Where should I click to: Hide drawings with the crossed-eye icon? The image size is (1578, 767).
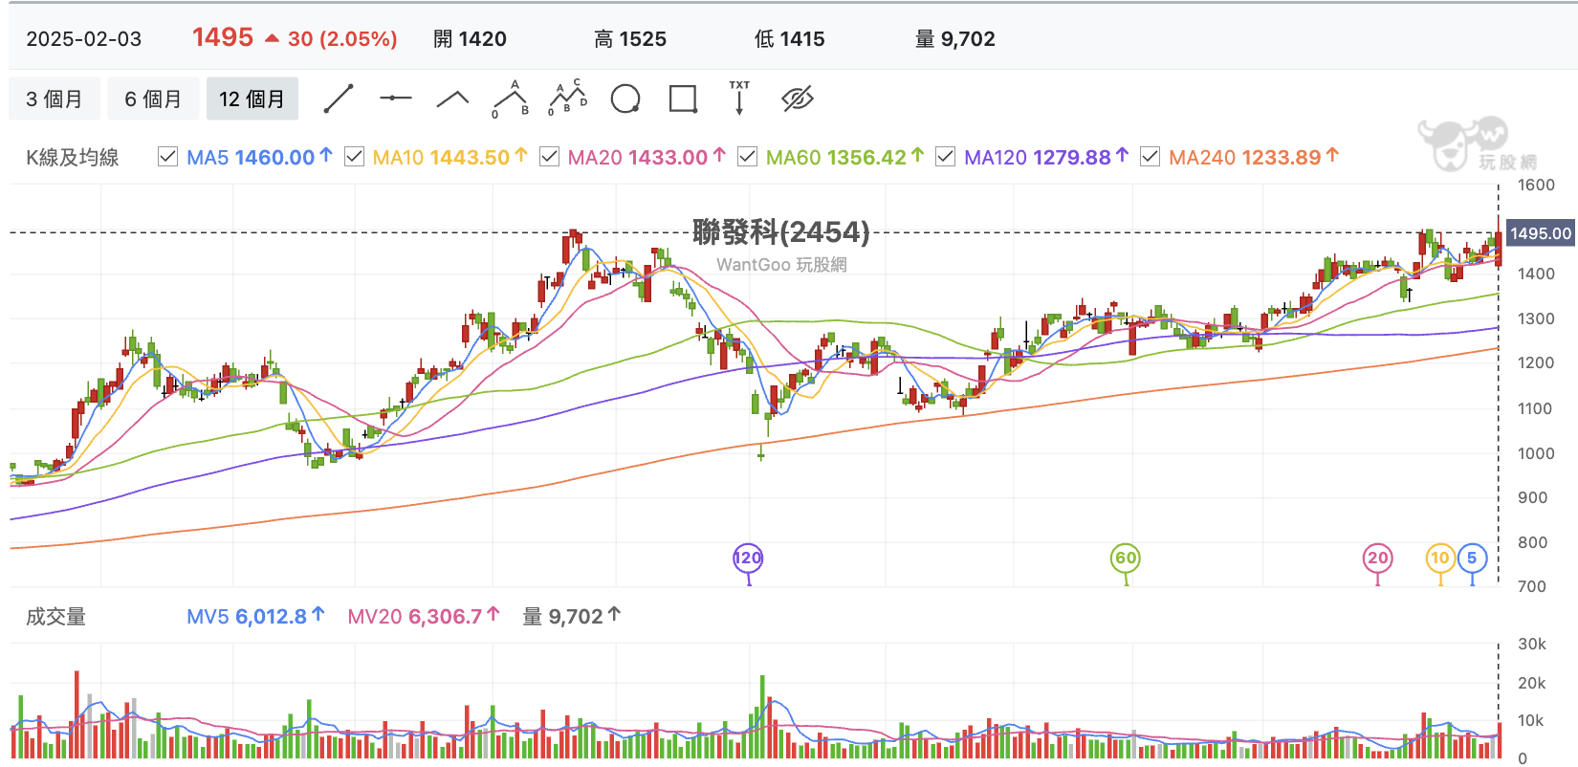point(797,99)
